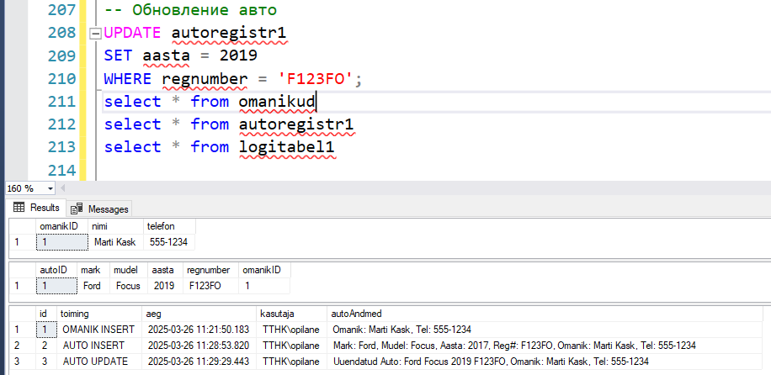Image resolution: width=771 pixels, height=375 pixels.
Task: Select the telefon cell 555-1234
Action: point(168,242)
